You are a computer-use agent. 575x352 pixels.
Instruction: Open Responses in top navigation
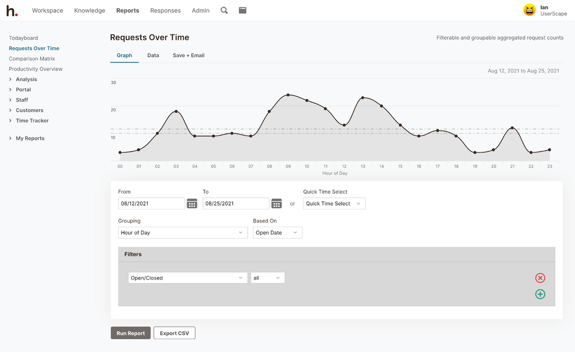click(x=165, y=11)
